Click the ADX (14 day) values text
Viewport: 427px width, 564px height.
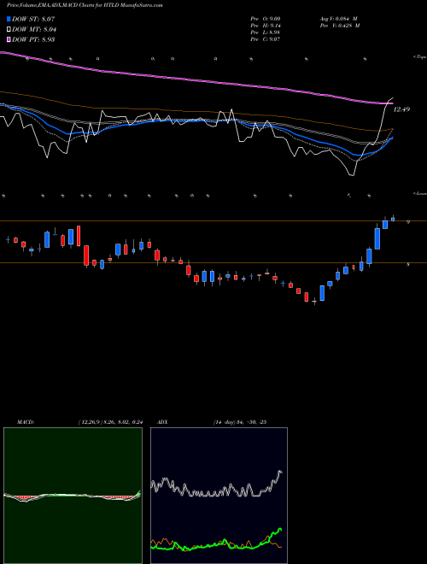click(x=240, y=422)
